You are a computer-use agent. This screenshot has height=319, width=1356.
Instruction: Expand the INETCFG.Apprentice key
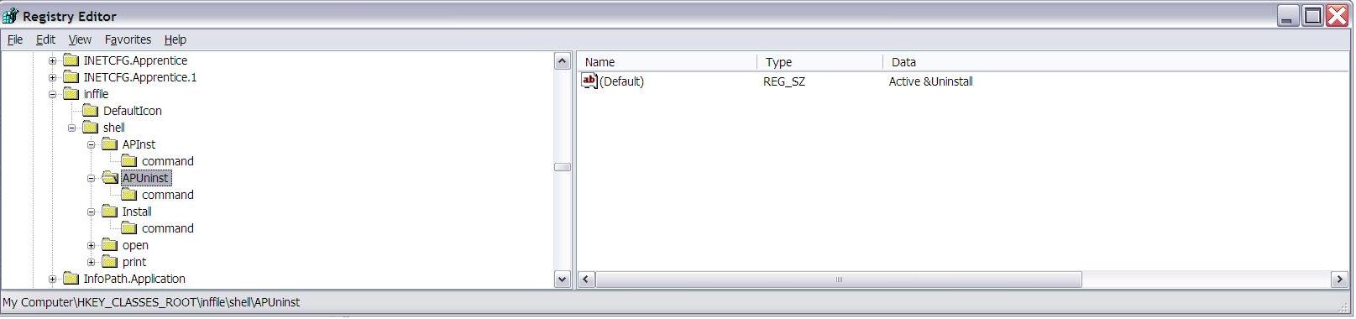(52, 60)
